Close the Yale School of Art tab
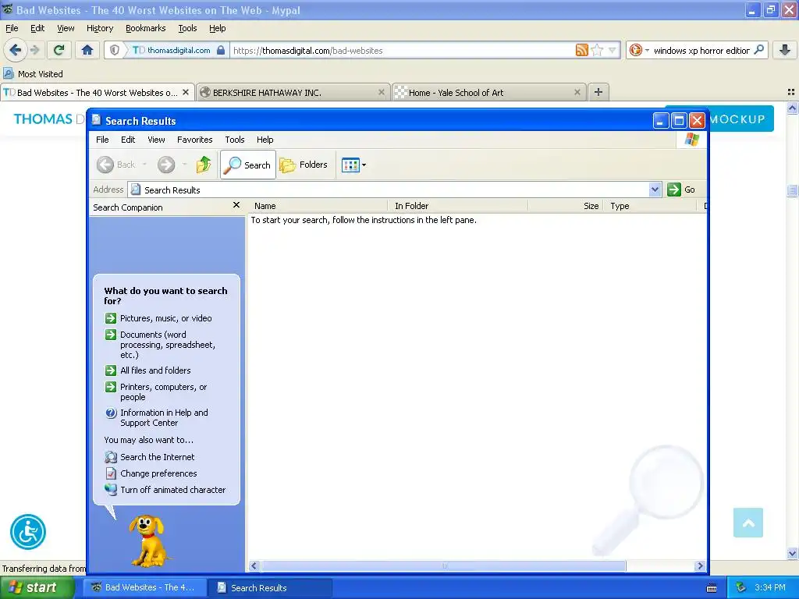The height and width of the screenshot is (599, 799). [x=577, y=92]
